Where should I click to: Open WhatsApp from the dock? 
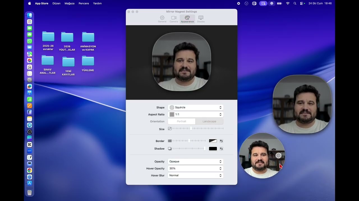(29, 41)
